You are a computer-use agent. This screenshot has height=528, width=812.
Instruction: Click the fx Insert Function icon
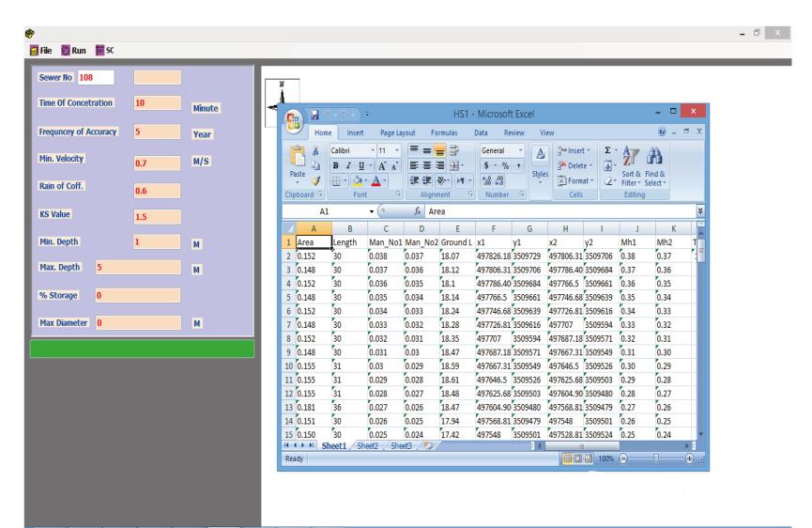click(417, 210)
